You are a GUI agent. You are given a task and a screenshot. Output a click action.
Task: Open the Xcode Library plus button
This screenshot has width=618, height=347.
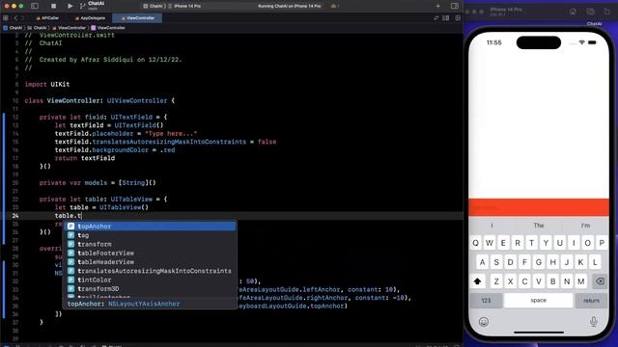[437, 6]
